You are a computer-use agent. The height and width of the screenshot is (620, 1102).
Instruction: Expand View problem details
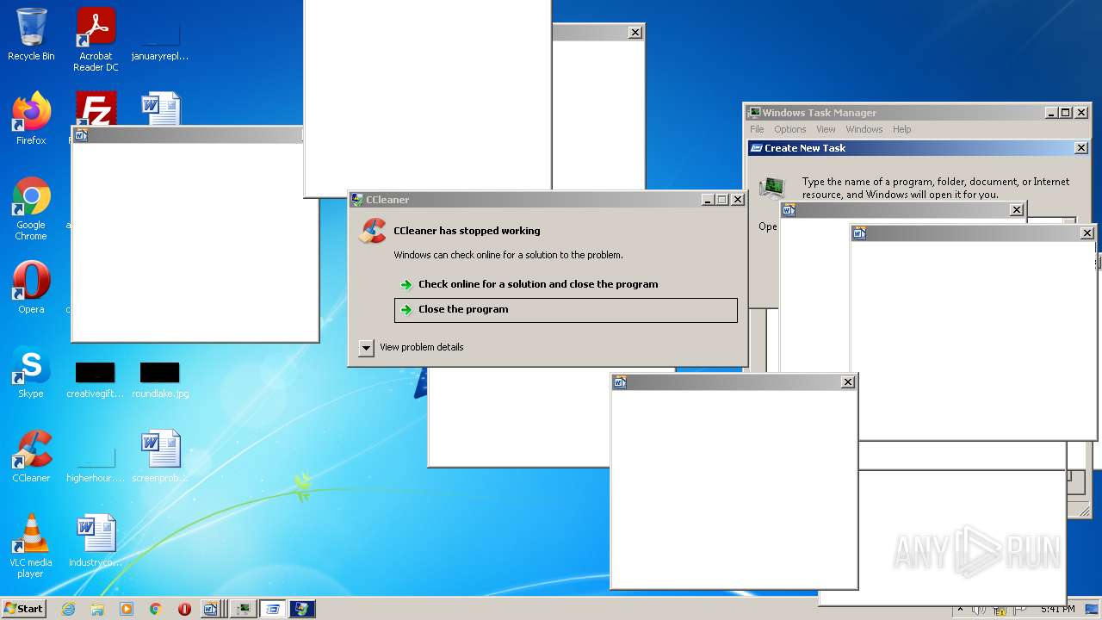[366, 348]
